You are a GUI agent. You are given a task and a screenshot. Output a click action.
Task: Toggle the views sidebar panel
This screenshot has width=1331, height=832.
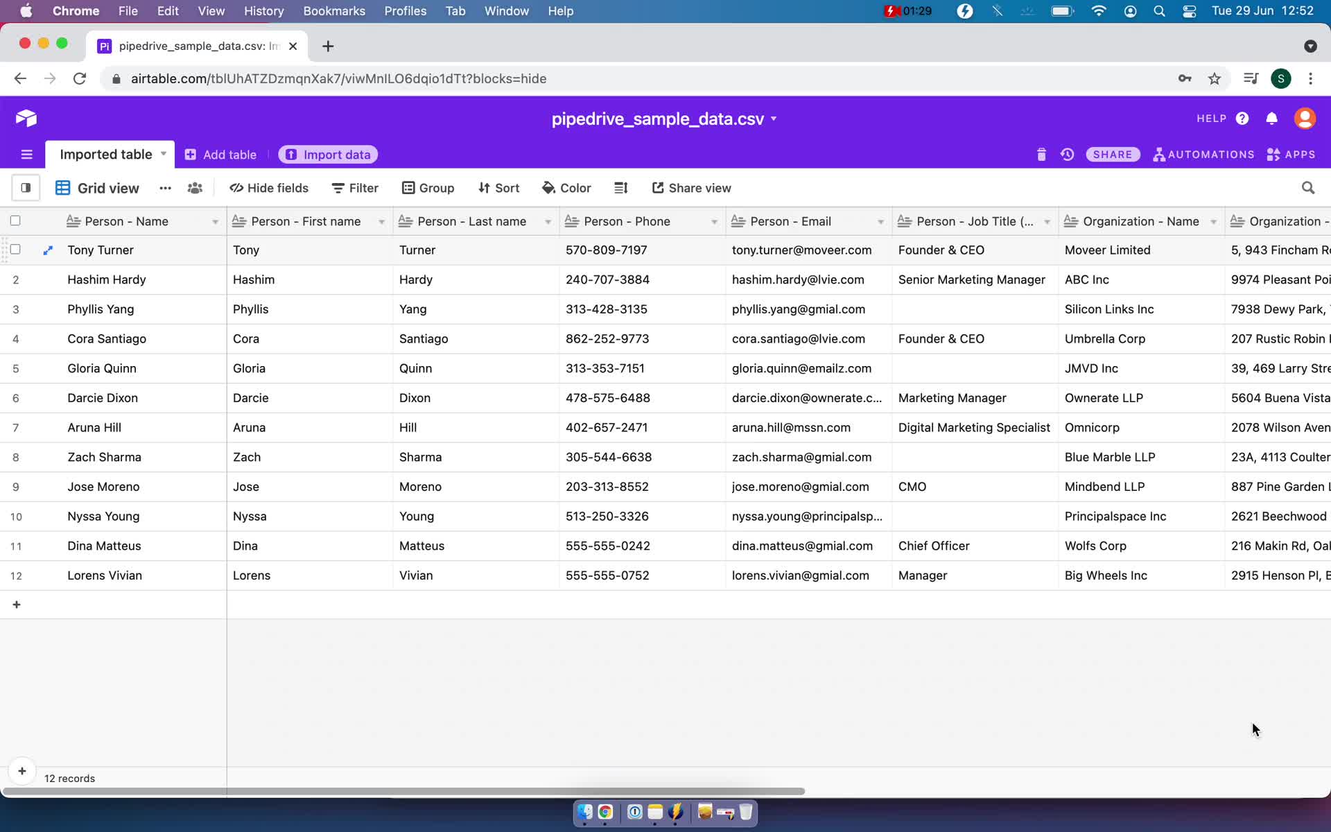click(26, 188)
